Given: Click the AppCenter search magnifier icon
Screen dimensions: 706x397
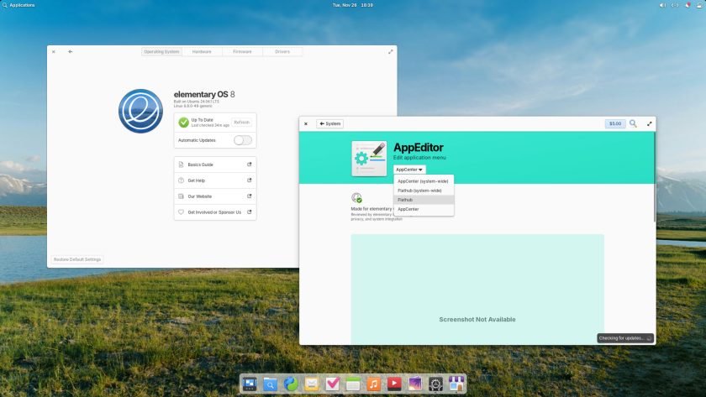Looking at the screenshot, I should (633, 123).
